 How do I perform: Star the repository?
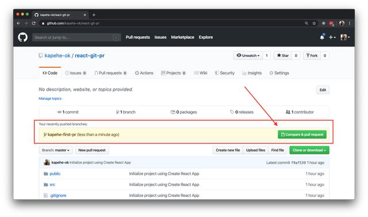point(283,56)
